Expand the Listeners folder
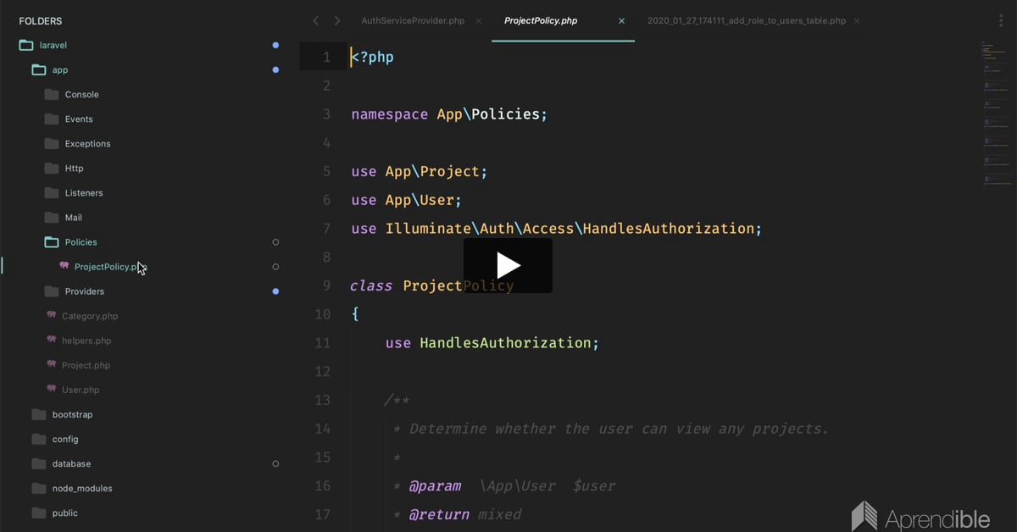The width and height of the screenshot is (1017, 532). pos(84,192)
